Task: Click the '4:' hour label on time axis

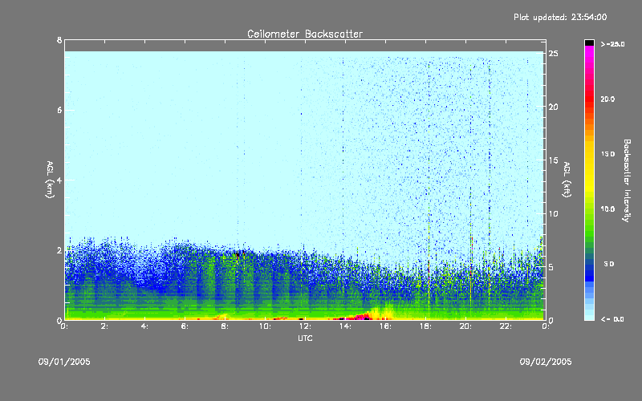Action: point(145,326)
